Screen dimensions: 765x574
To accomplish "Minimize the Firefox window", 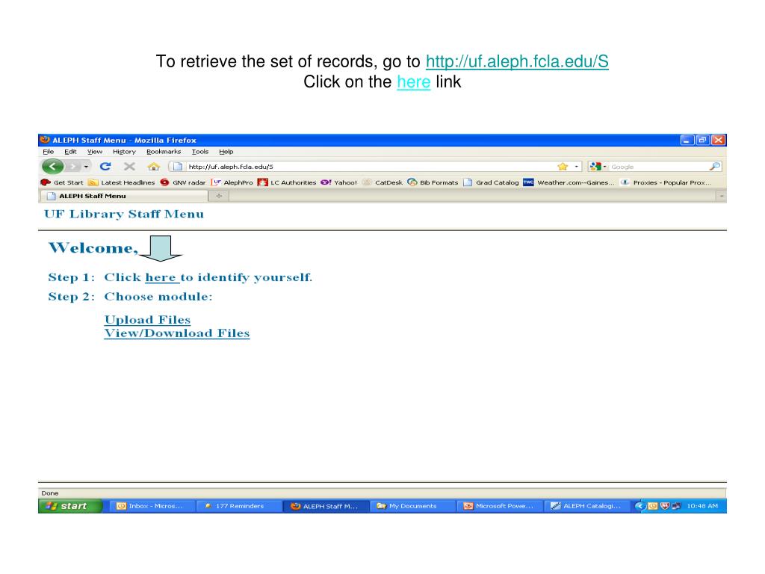I will (x=687, y=140).
